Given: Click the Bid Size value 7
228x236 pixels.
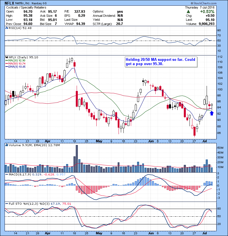Looking at the screenshot, I should pos(56,24).
